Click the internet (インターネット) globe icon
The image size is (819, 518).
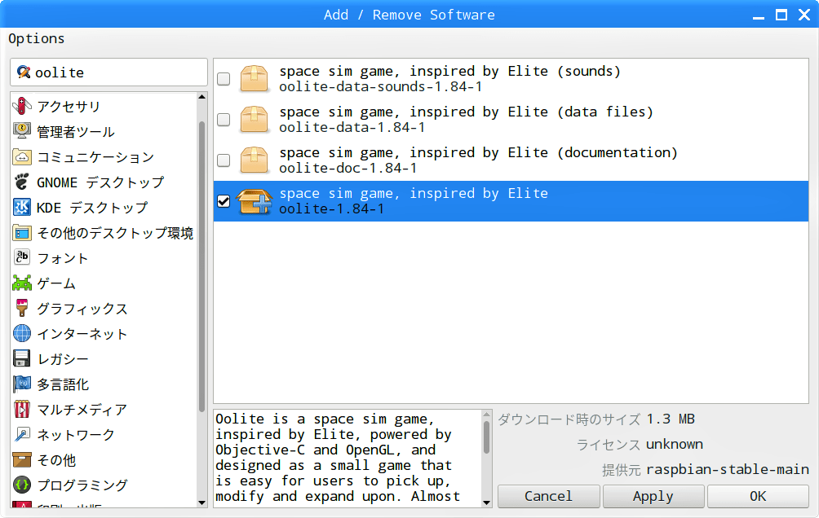(x=21, y=333)
